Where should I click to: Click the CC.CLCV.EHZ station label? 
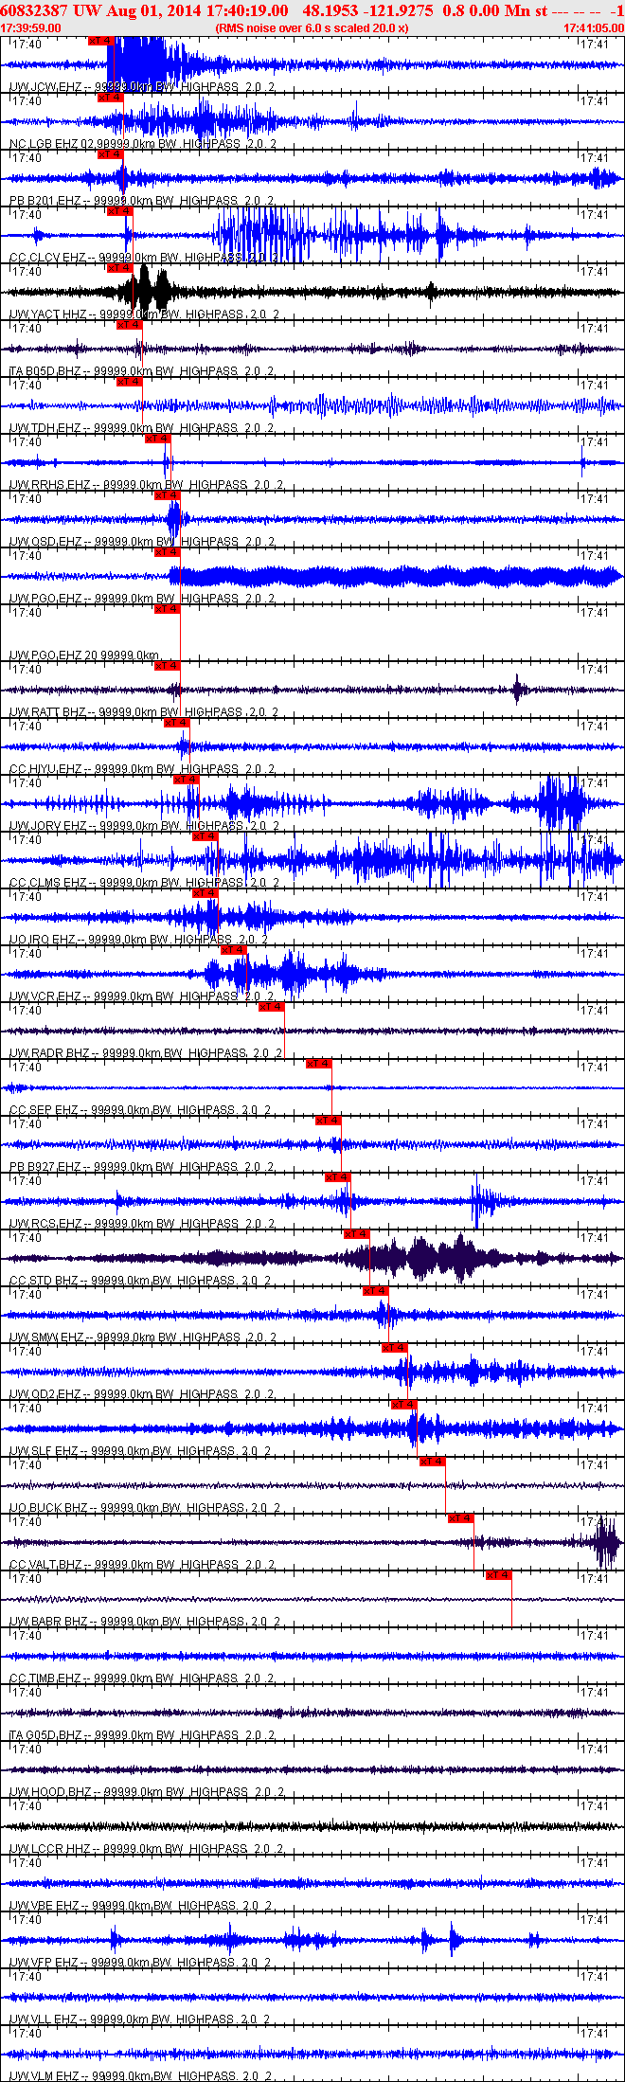click(x=145, y=258)
